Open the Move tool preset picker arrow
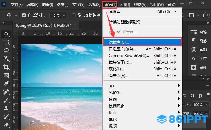The height and width of the screenshot is (130, 211). tap(16, 15)
